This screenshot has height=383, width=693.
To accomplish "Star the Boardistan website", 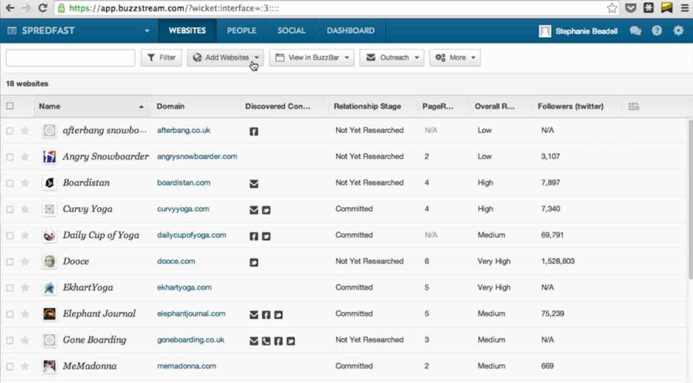I will click(25, 183).
